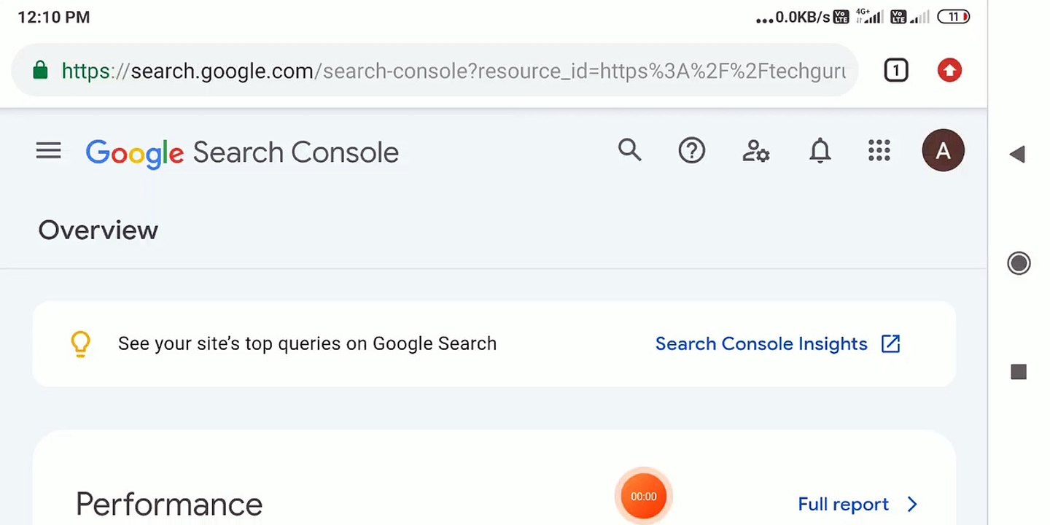
Task: Click the yellow lightbulb tip icon
Action: [80, 344]
